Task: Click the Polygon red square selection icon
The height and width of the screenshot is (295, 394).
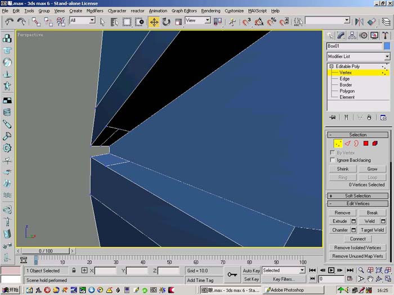Action: tap(366, 143)
